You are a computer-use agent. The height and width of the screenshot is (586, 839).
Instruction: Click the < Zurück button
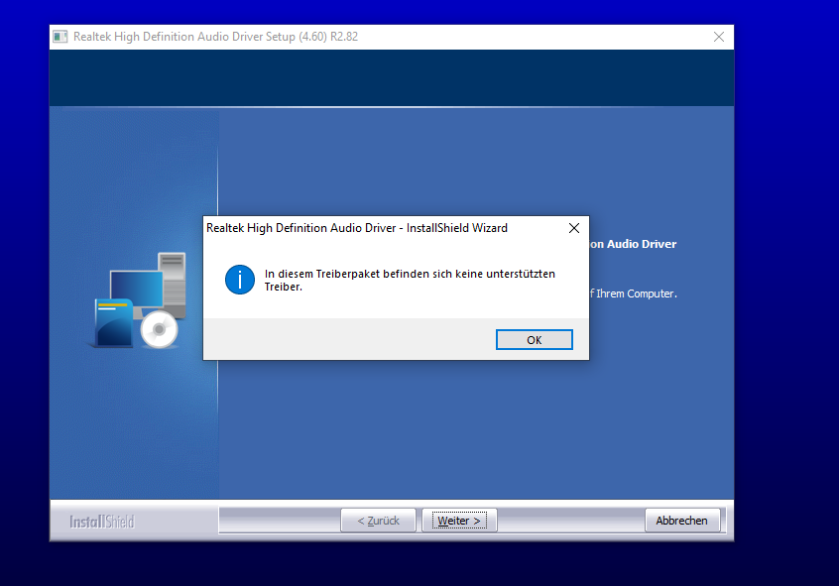tap(378, 521)
